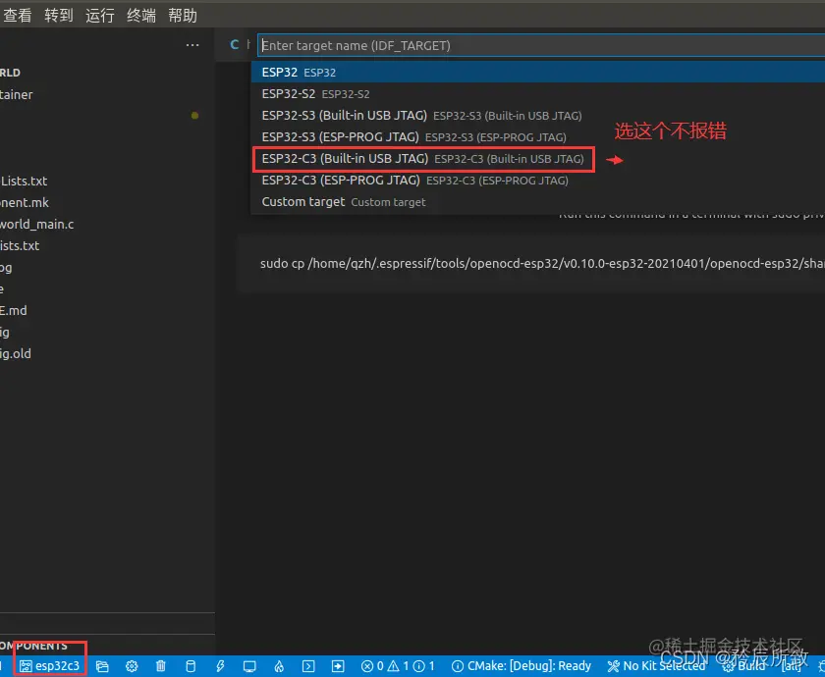Click the execute custom task arrow icon

pyautogui.click(x=338, y=666)
